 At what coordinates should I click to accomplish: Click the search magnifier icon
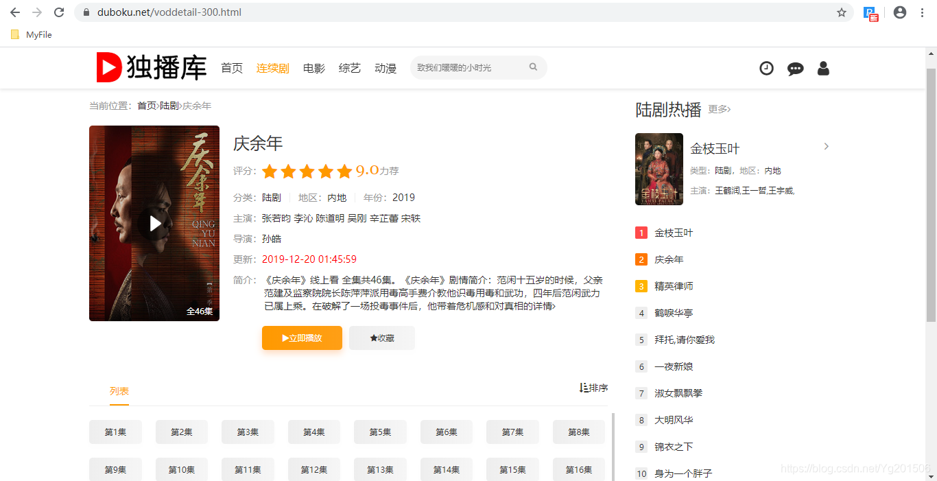tap(533, 67)
